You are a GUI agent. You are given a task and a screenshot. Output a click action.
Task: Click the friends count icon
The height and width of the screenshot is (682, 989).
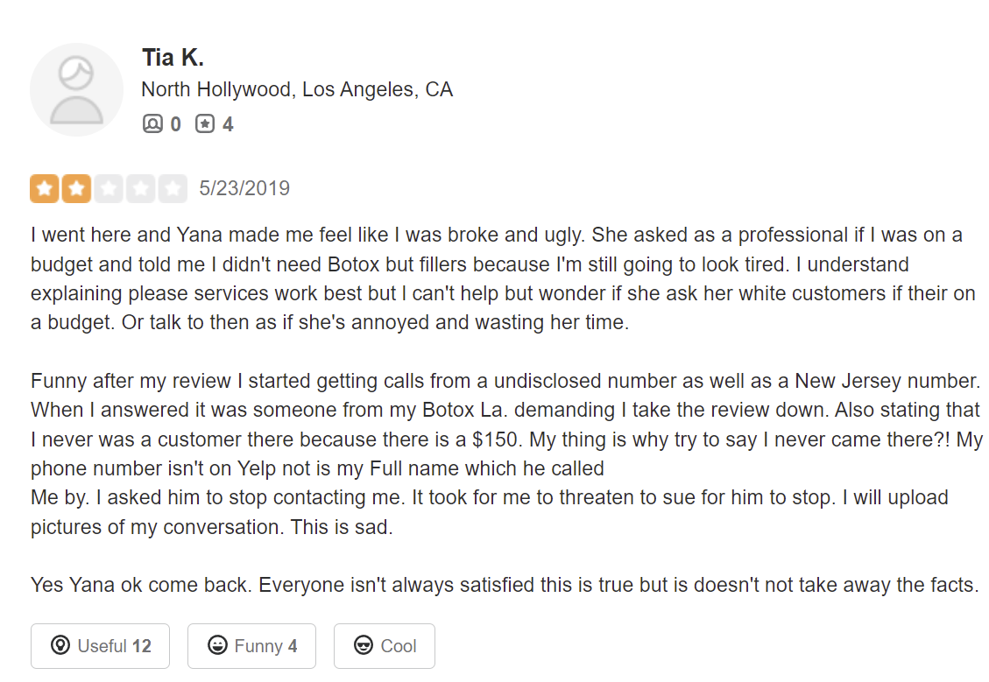[x=152, y=124]
